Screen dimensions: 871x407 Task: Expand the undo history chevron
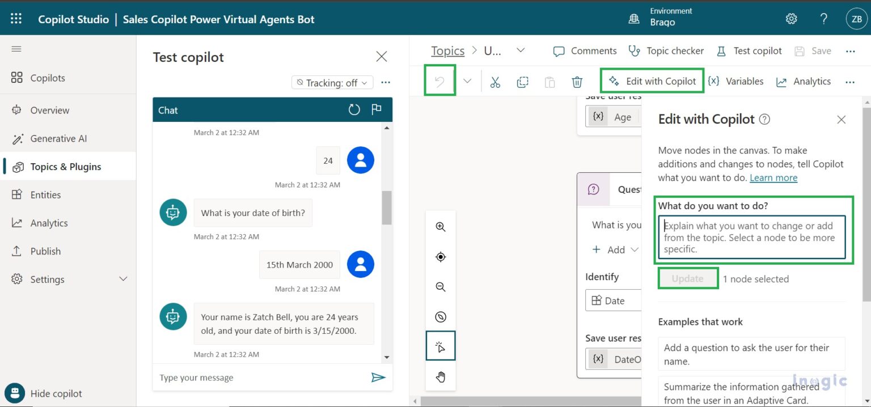coord(467,81)
